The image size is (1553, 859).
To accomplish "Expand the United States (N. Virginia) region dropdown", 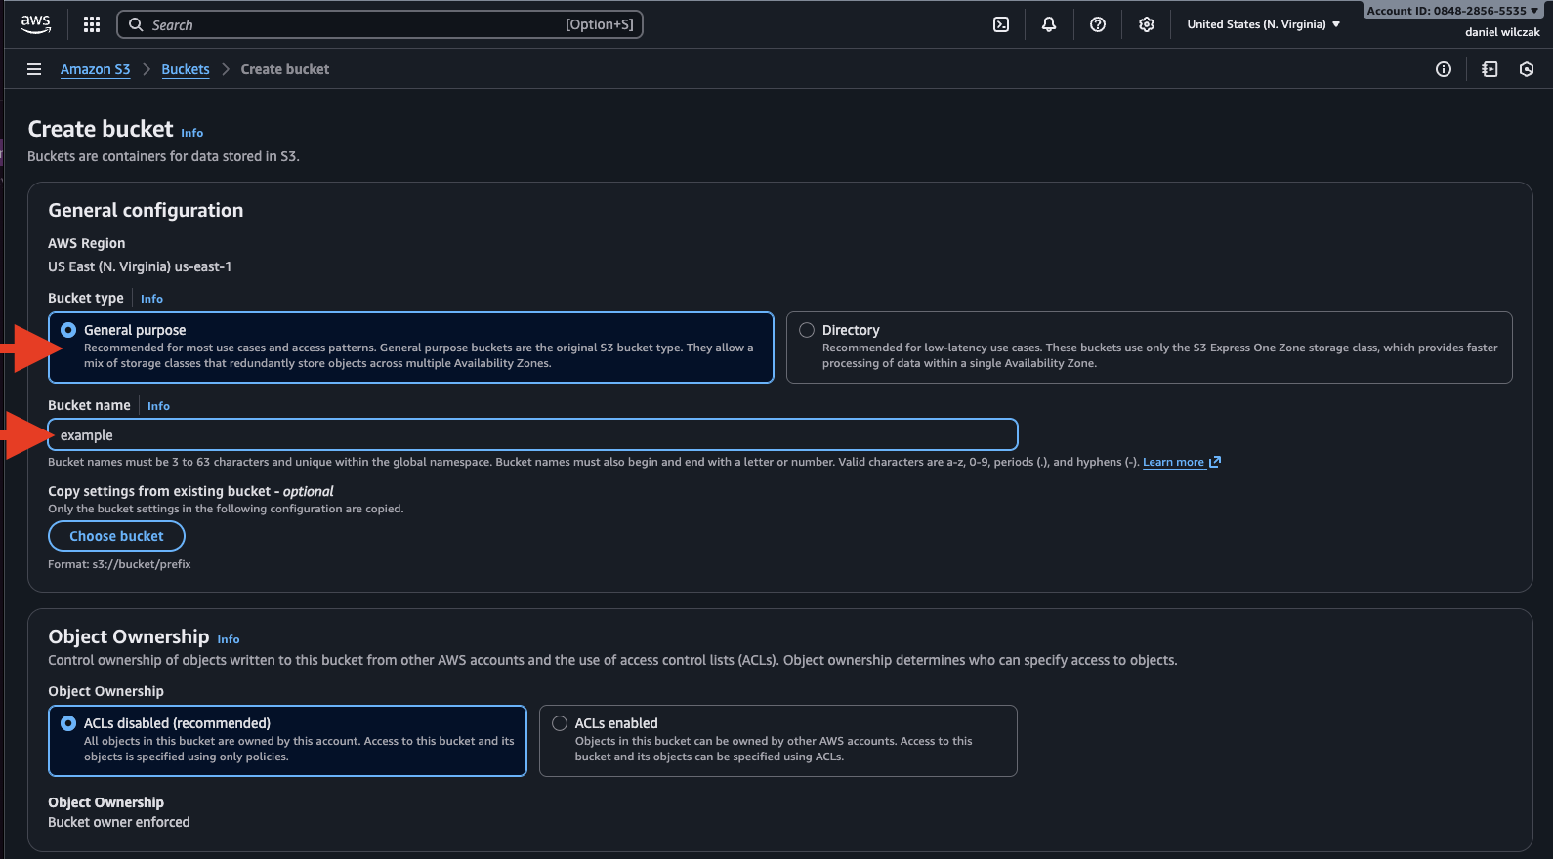I will pyautogui.click(x=1263, y=24).
